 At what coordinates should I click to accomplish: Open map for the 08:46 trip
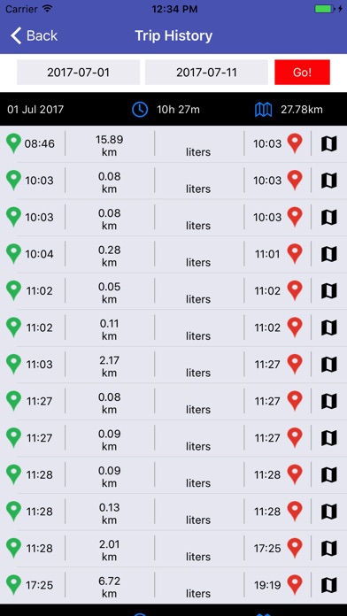pos(329,143)
